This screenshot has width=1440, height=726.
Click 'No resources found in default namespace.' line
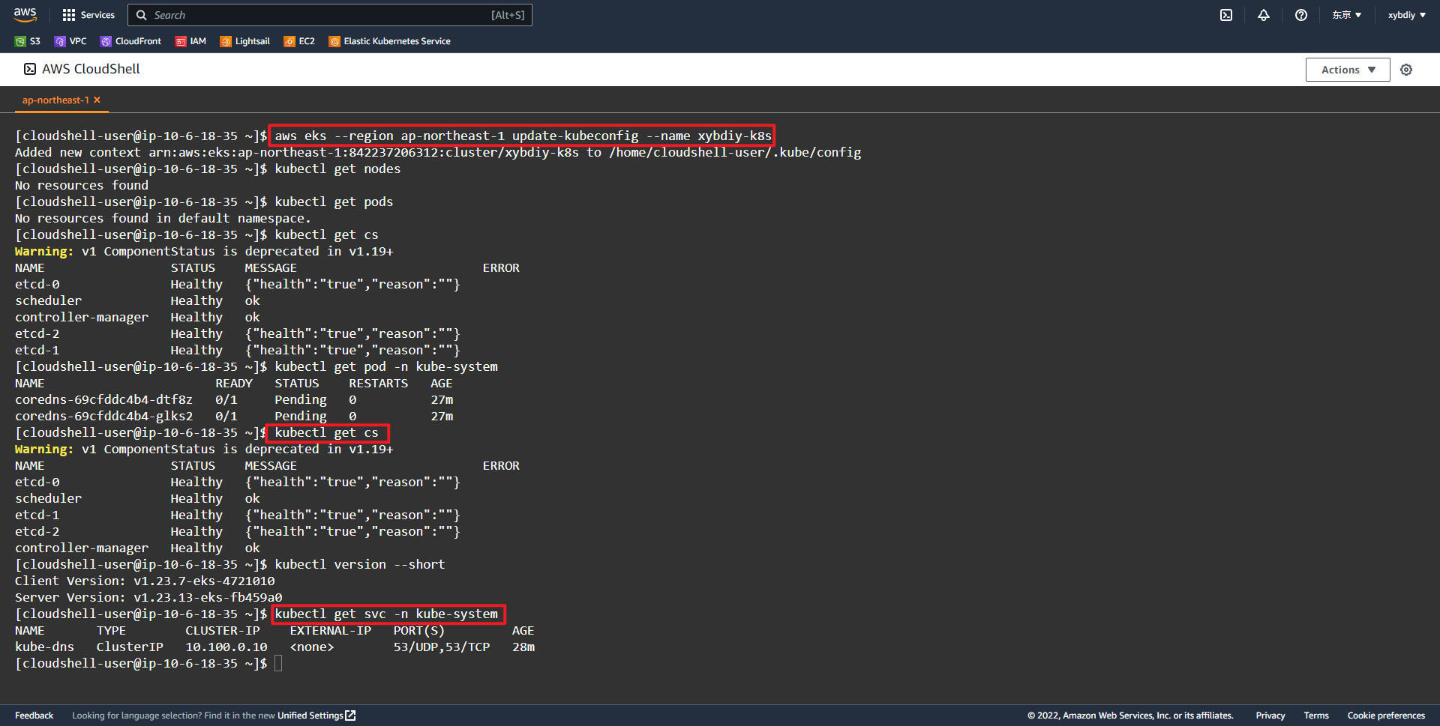[x=163, y=218]
